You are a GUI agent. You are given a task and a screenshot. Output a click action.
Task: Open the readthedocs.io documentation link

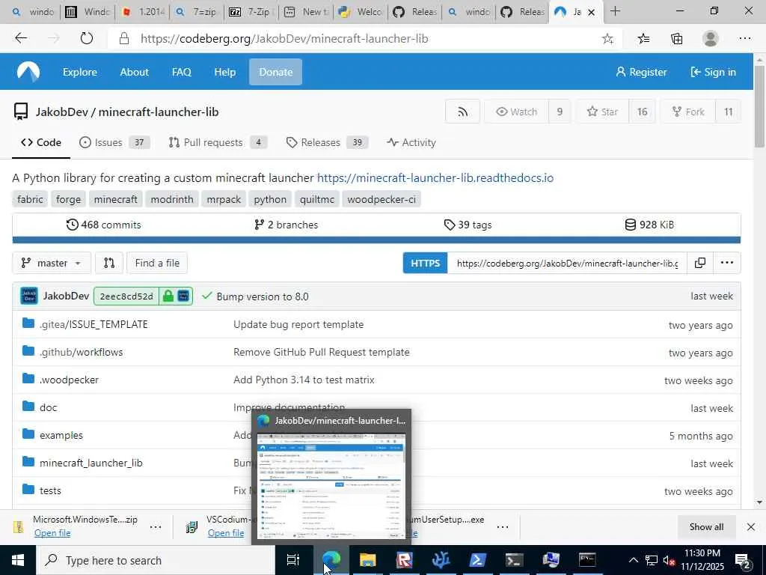click(435, 177)
